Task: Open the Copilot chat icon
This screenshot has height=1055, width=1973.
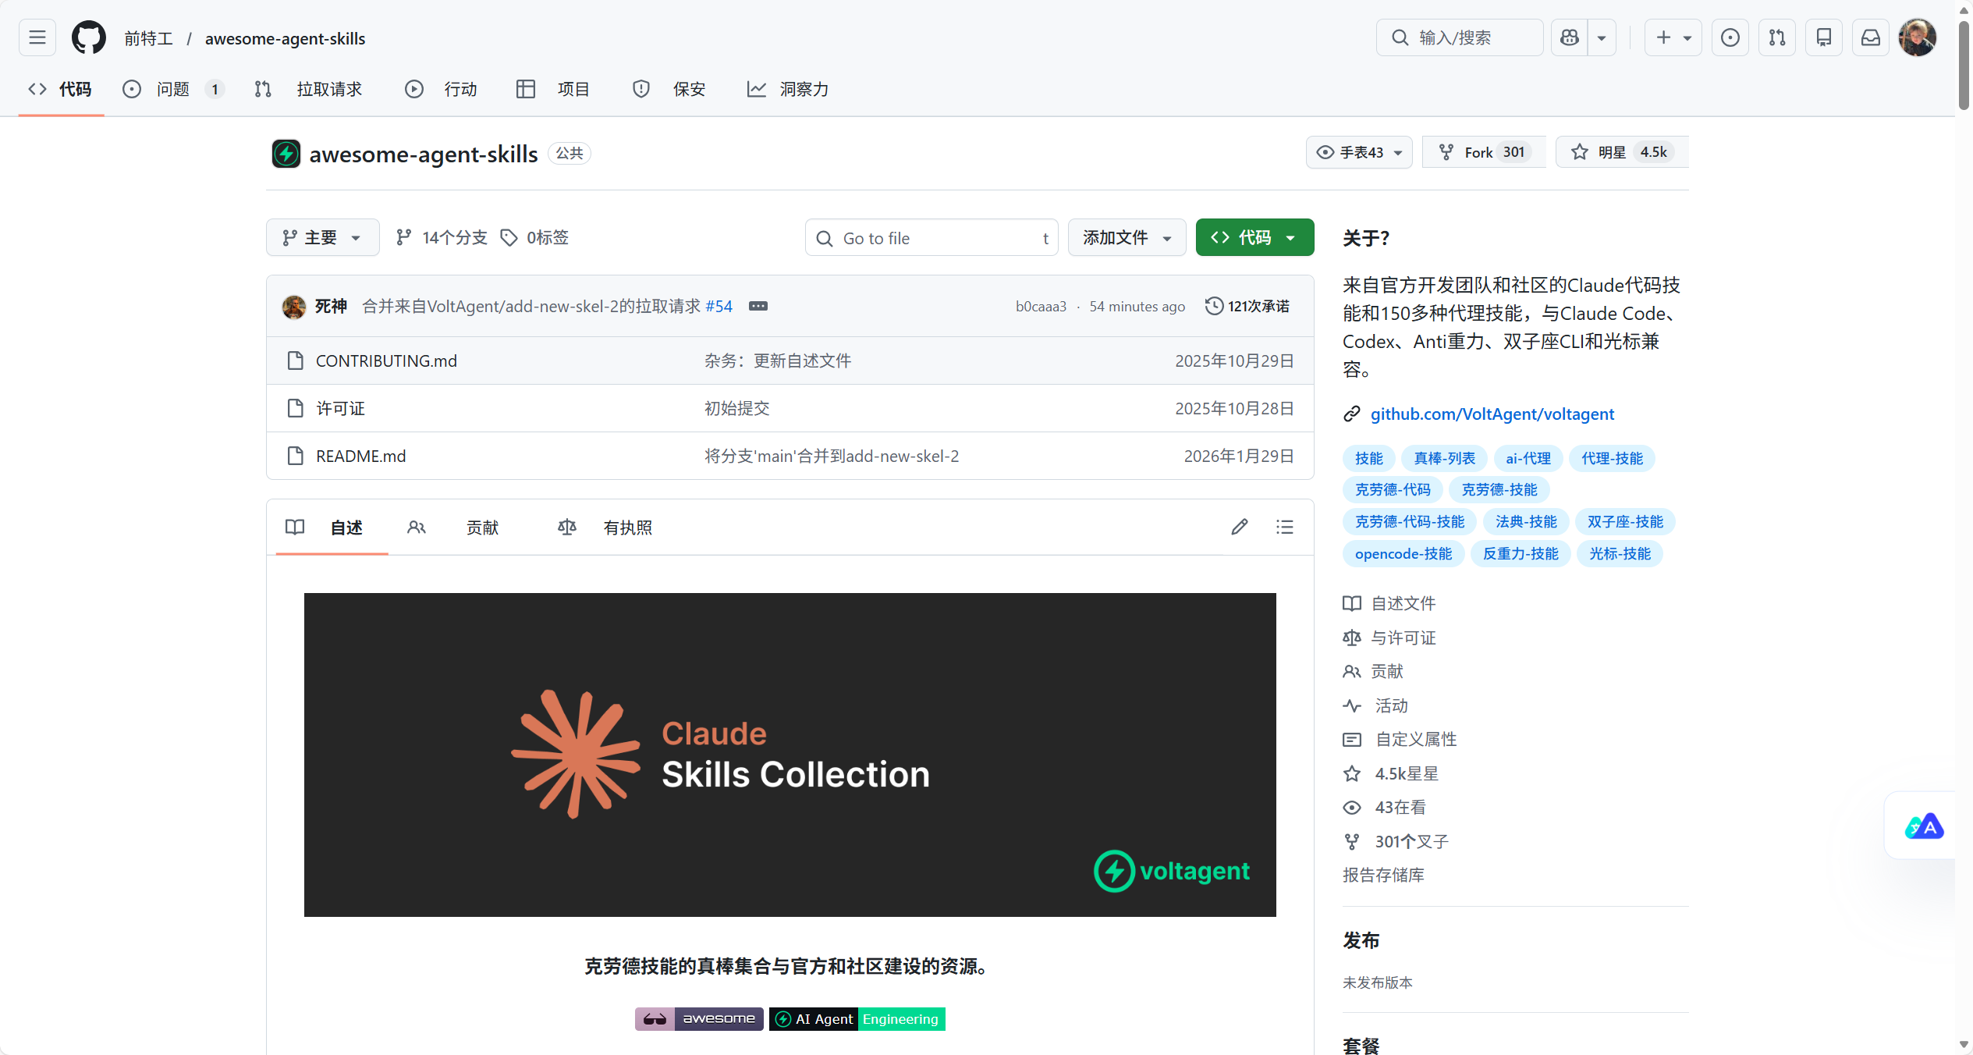Action: tap(1570, 37)
